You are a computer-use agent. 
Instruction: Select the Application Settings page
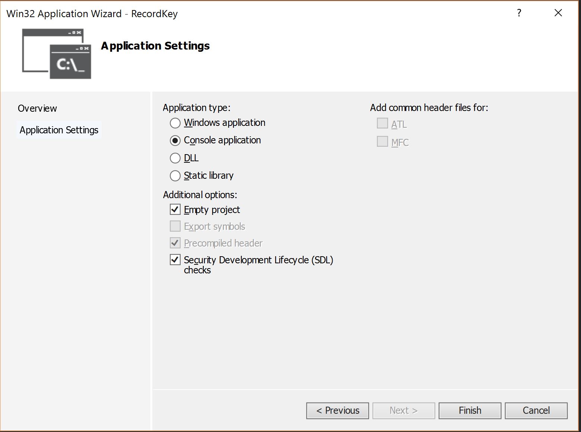click(59, 130)
